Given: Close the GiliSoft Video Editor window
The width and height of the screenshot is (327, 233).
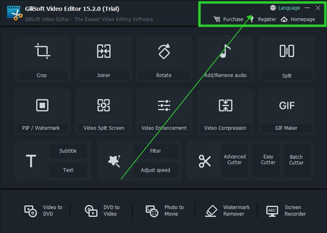Looking at the screenshot, I should coord(318,8).
